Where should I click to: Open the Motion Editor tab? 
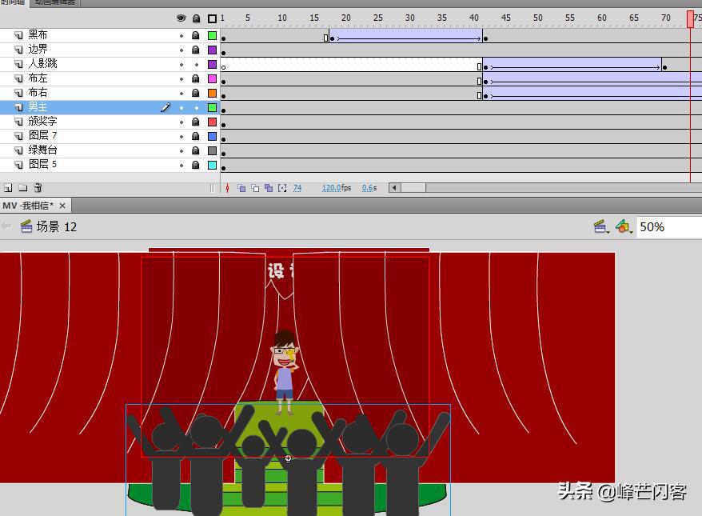coord(54,2)
